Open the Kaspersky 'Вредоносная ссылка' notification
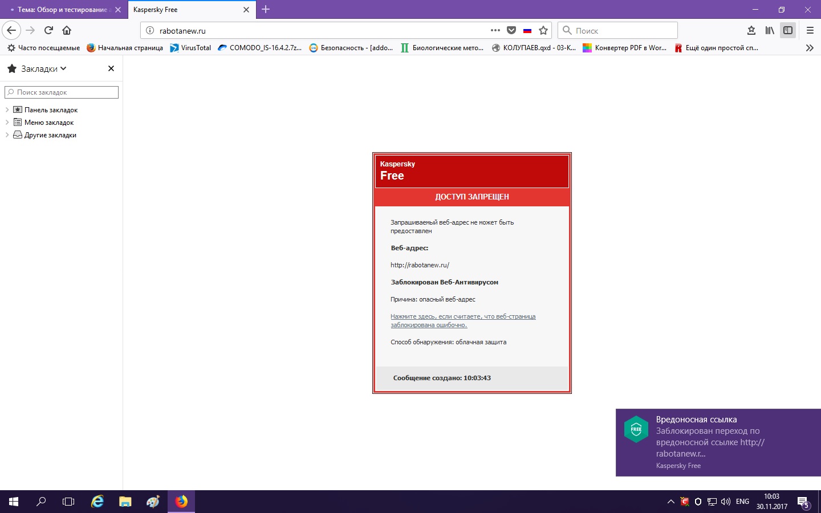This screenshot has width=821, height=513. click(x=718, y=442)
